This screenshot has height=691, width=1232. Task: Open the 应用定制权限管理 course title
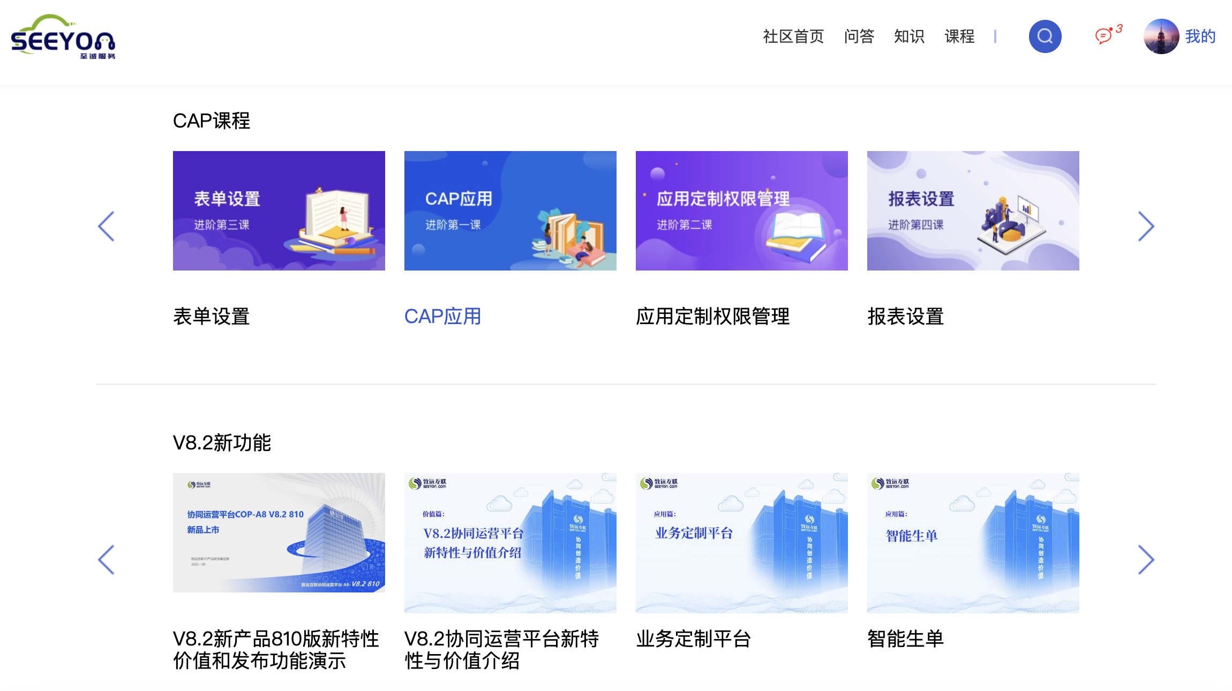coord(712,317)
